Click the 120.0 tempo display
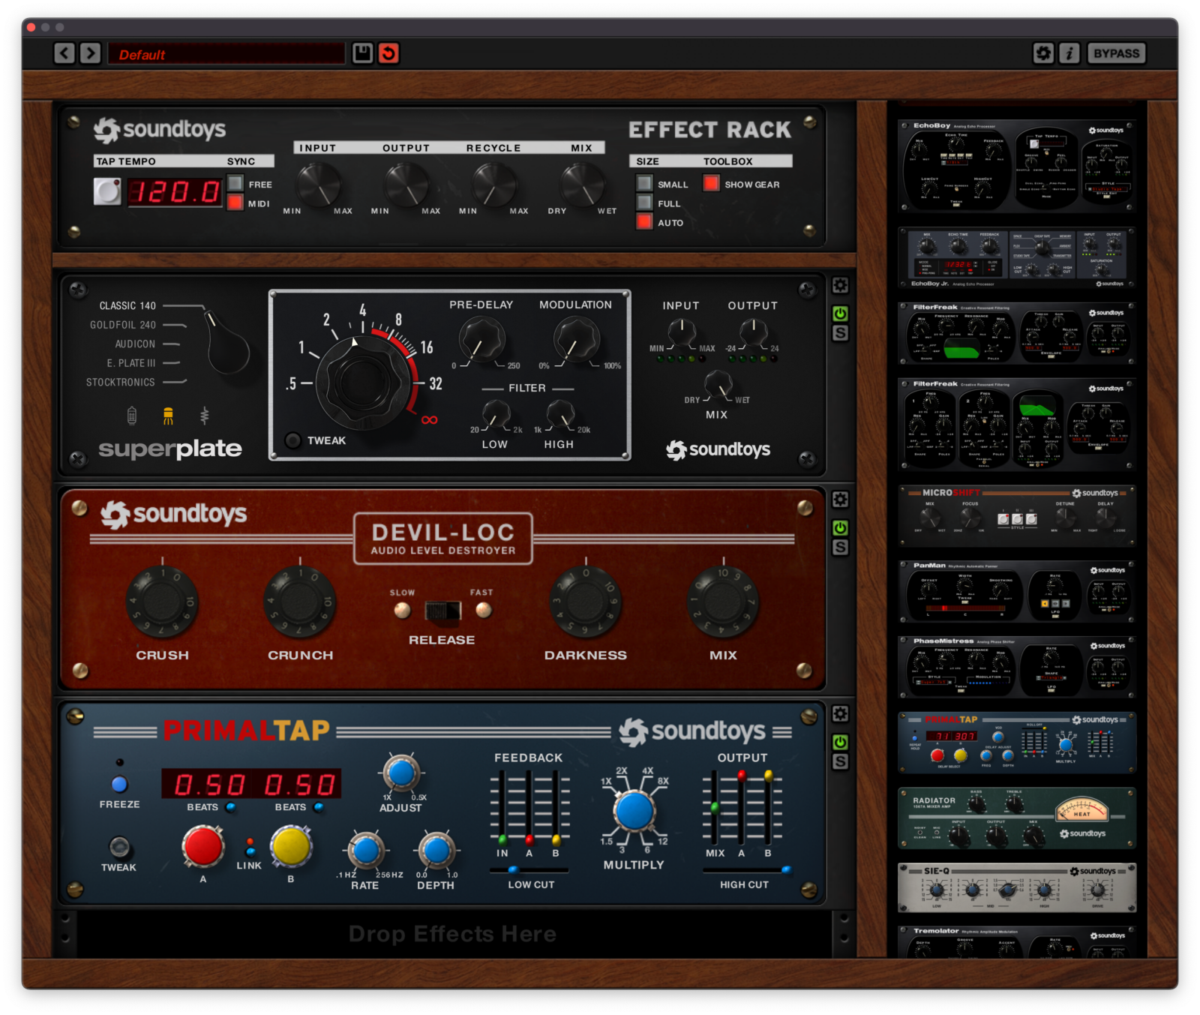 pyautogui.click(x=175, y=192)
